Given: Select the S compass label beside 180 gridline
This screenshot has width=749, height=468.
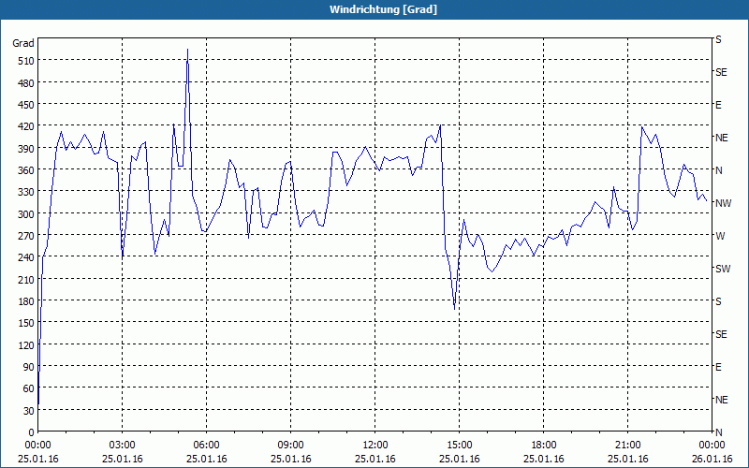Looking at the screenshot, I should point(718,301).
